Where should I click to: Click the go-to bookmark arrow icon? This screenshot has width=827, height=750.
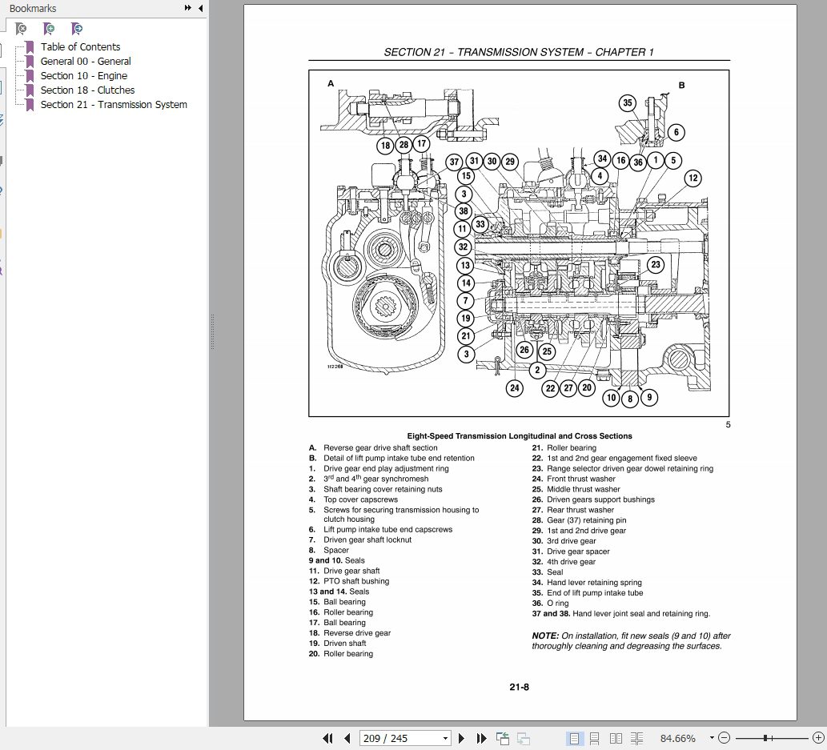[x=77, y=29]
